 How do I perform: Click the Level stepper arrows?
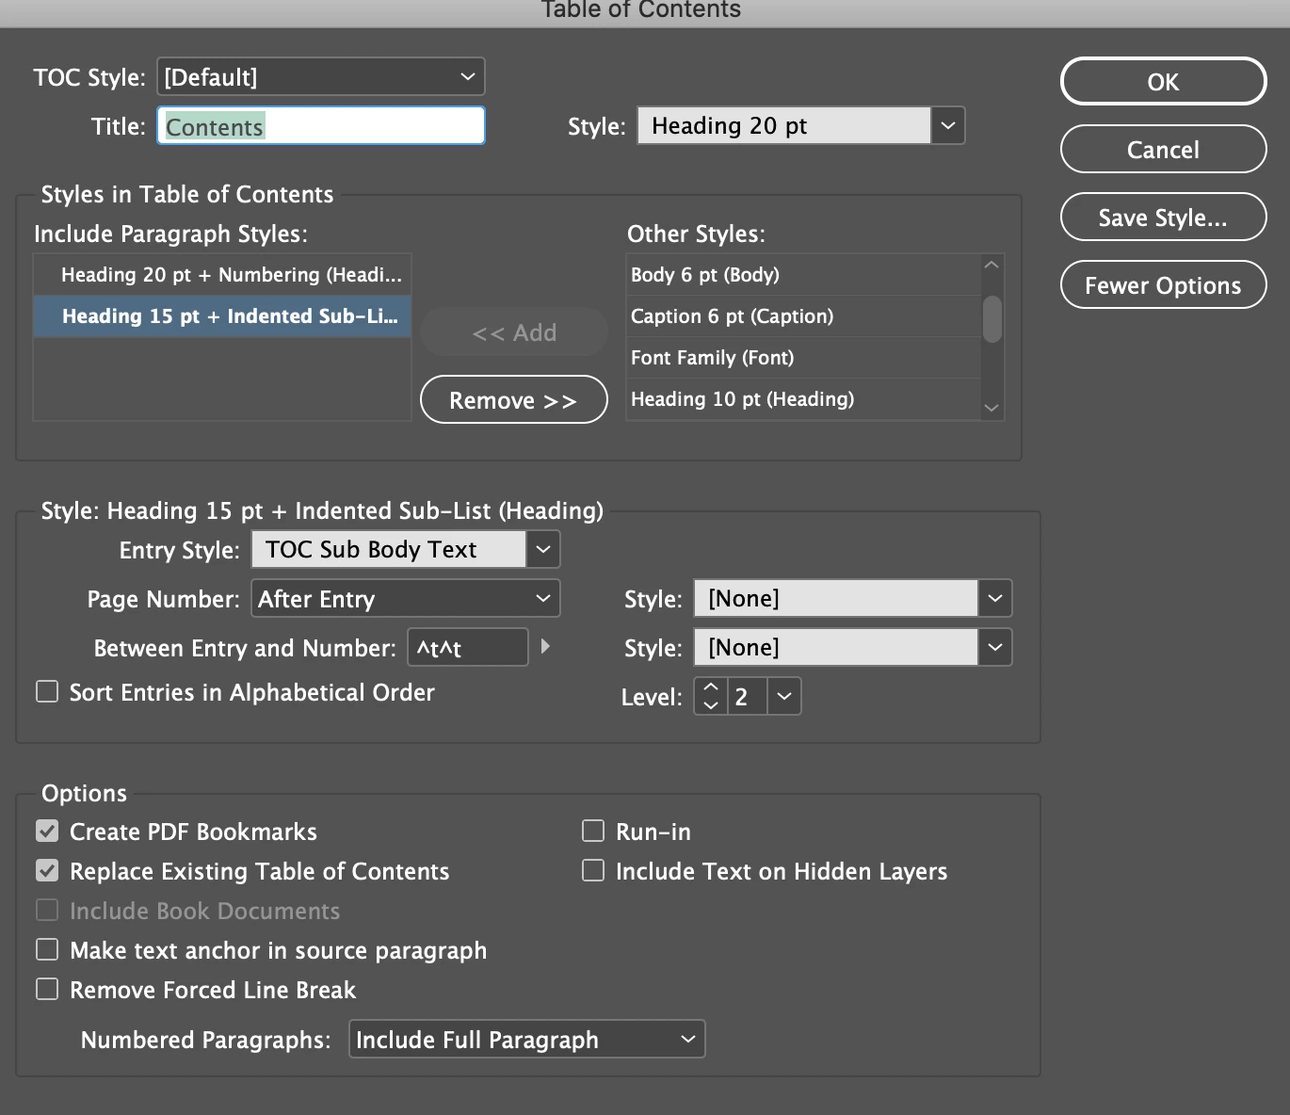tap(711, 697)
